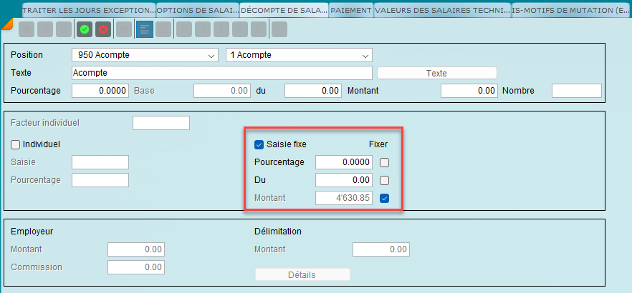632x293 pixels.
Task: Switch to the Paiement tab
Action: tap(350, 11)
